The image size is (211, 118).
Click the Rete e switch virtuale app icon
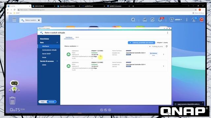coord(41,33)
